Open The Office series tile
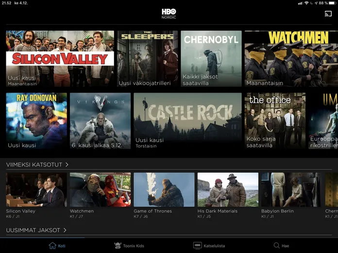 (275, 121)
